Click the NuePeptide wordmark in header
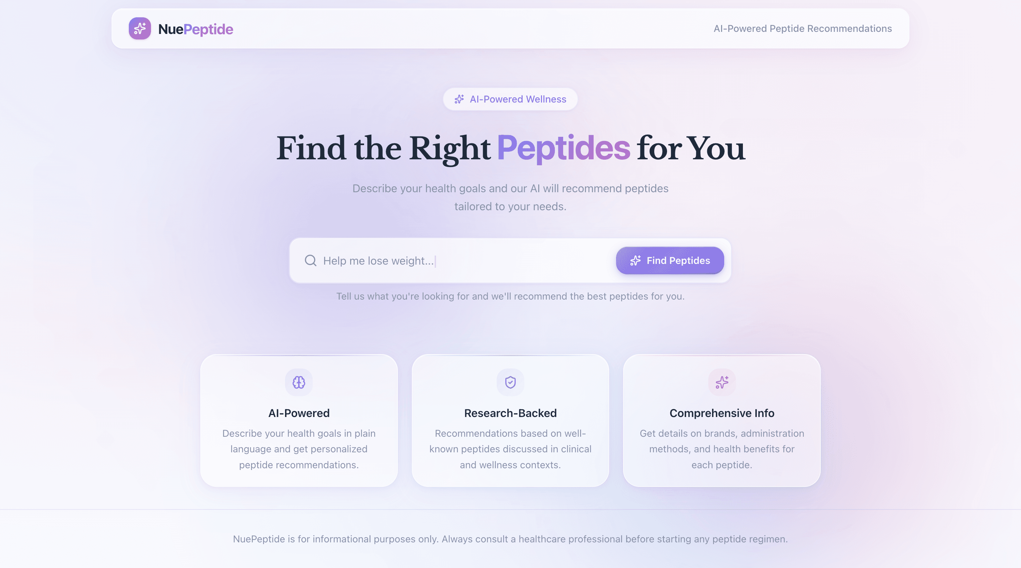 (196, 28)
